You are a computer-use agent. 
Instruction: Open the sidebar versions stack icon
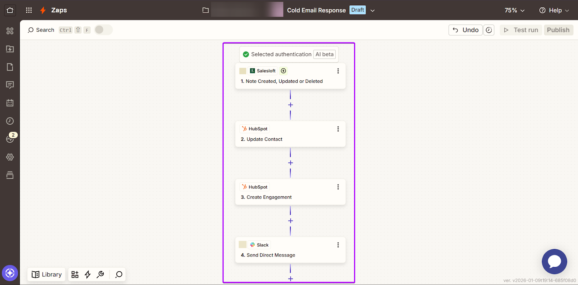[x=10, y=175]
